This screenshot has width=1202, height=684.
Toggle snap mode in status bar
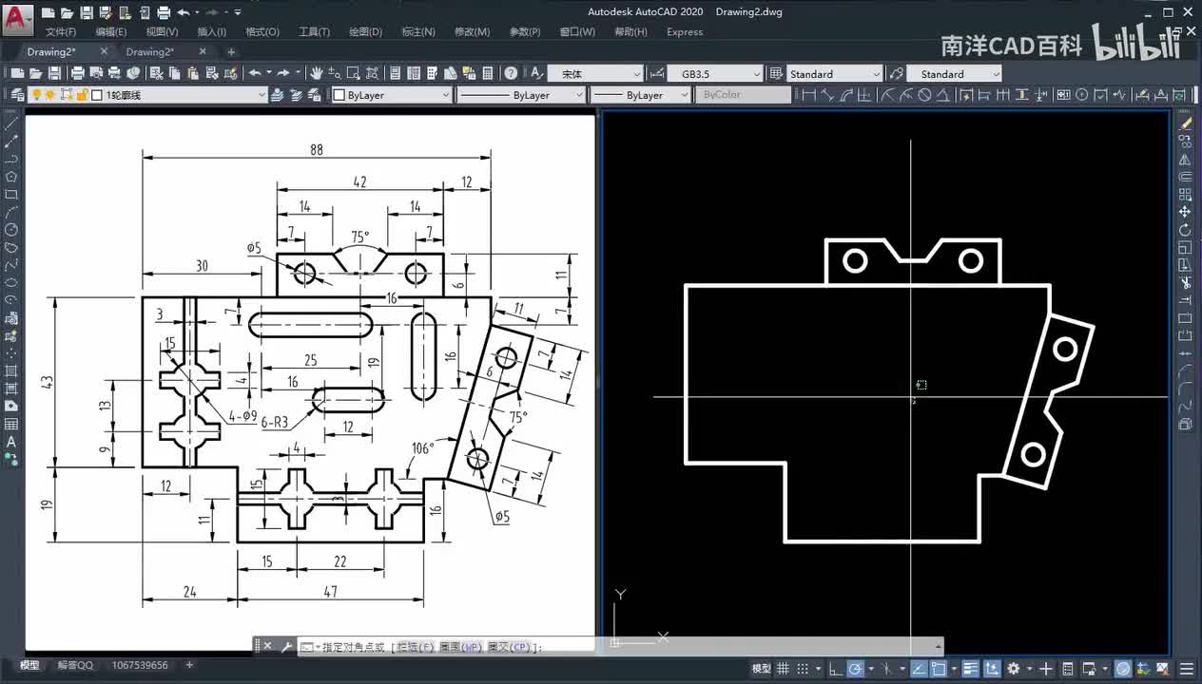coord(803,669)
